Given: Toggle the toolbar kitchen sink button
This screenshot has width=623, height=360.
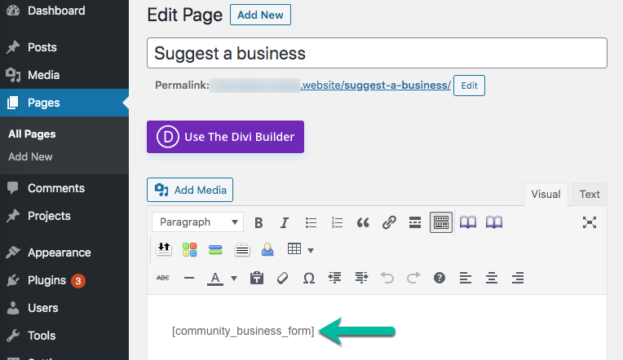Looking at the screenshot, I should pyautogui.click(x=441, y=222).
